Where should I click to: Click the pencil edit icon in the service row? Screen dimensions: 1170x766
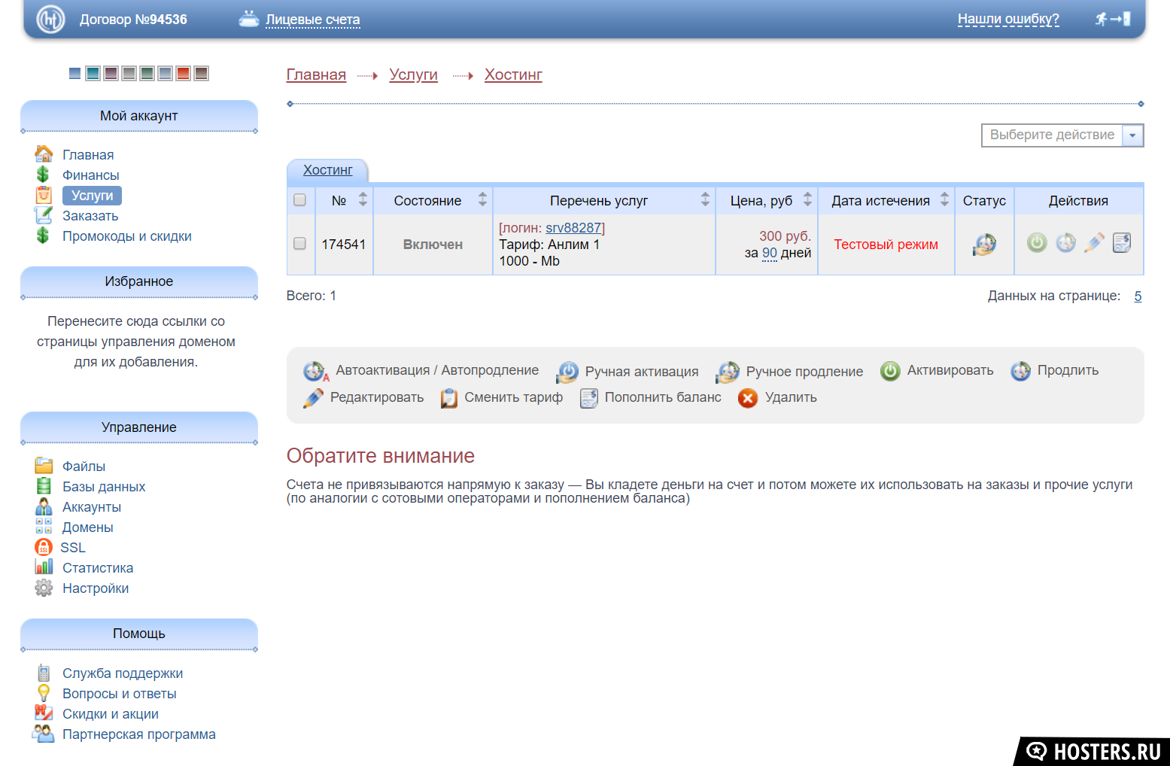click(x=1094, y=243)
